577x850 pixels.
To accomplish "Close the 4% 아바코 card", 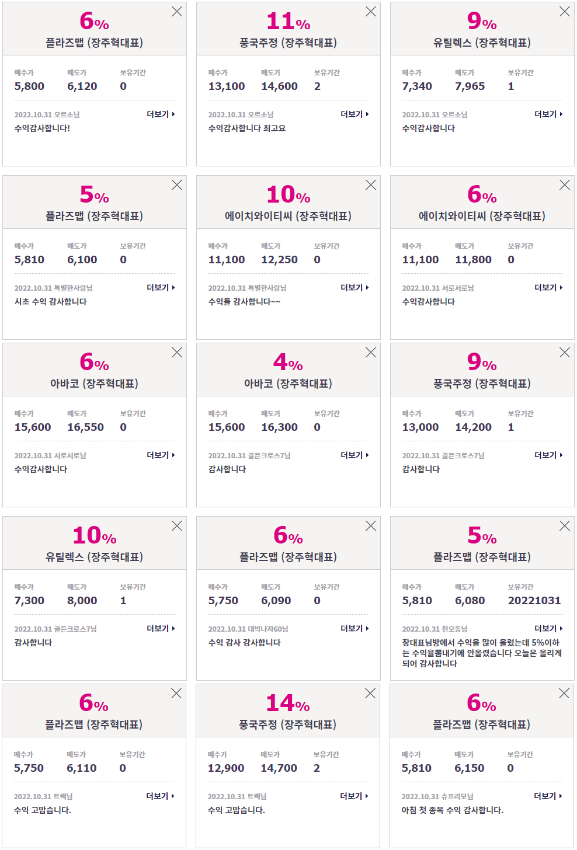I will click(x=371, y=353).
